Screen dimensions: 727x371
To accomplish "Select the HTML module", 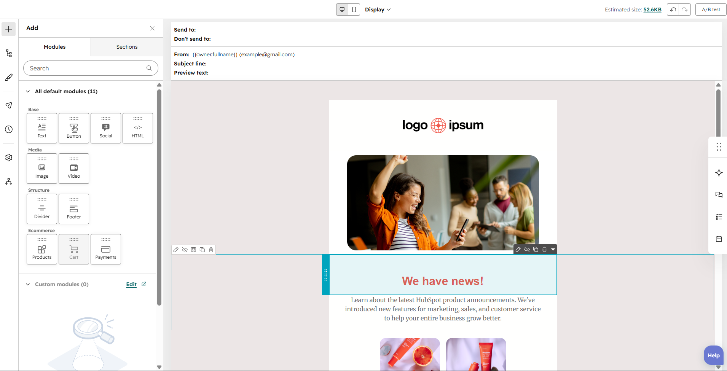I will pos(138,128).
